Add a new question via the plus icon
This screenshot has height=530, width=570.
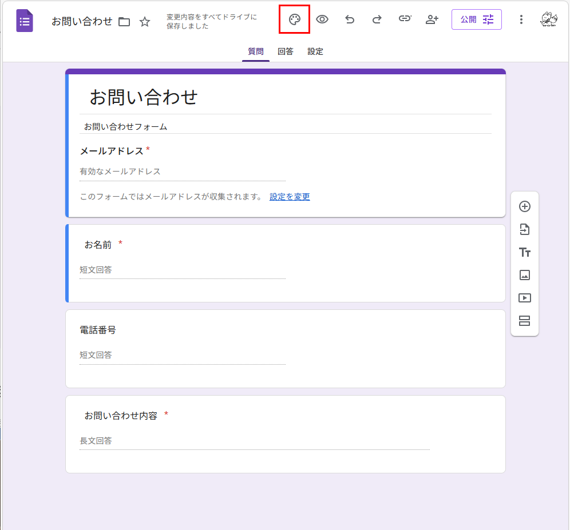coord(524,206)
